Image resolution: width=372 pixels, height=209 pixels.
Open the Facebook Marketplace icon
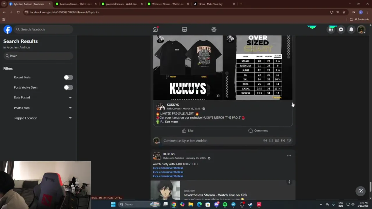[184, 29]
